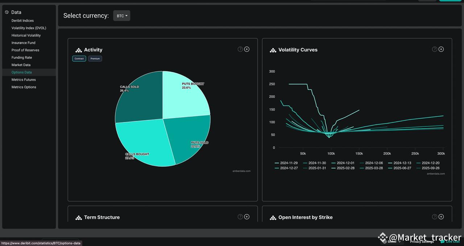The image size is (464, 246).
Task: Open Privacy Settings in footer
Action: tap(422, 242)
